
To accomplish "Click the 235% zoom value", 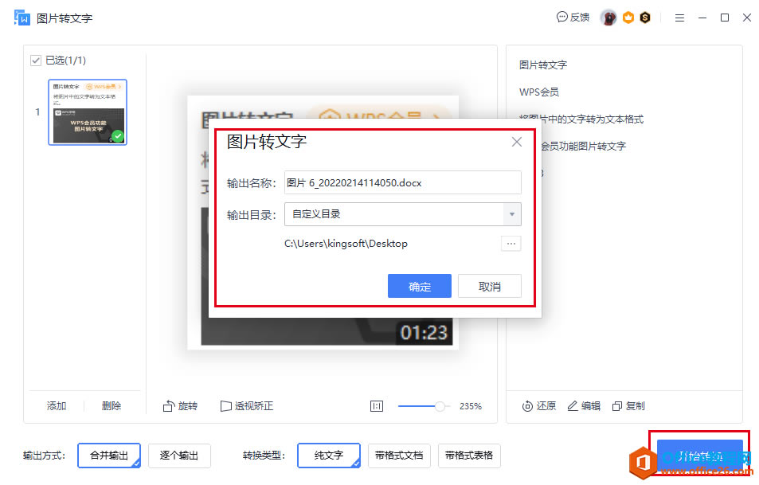I will [x=471, y=406].
